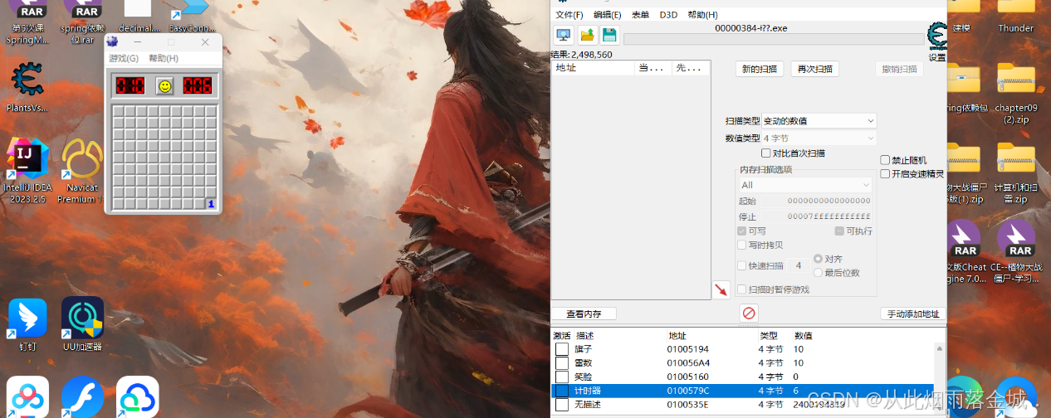Image resolution: width=1051 pixels, height=418 pixels.
Task: Click the red clear-list circle icon
Action: click(749, 313)
